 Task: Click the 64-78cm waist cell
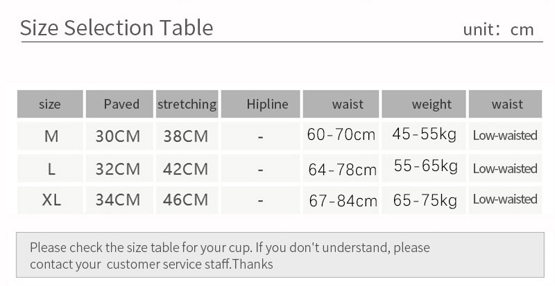[341, 169]
